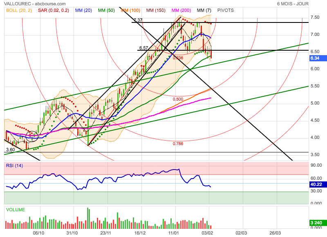
Task: Click the 6.57 support level label
Action: point(143,48)
